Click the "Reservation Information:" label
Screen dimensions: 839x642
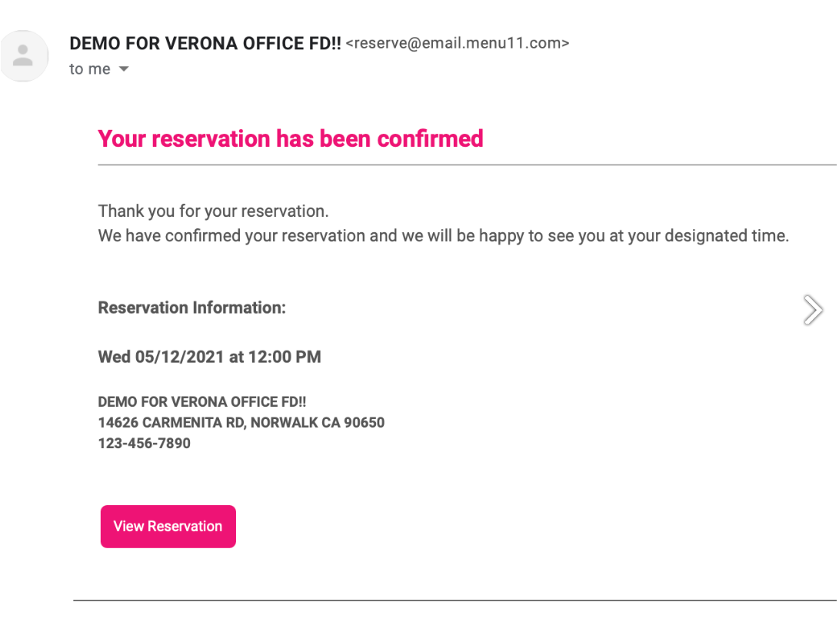tap(192, 308)
